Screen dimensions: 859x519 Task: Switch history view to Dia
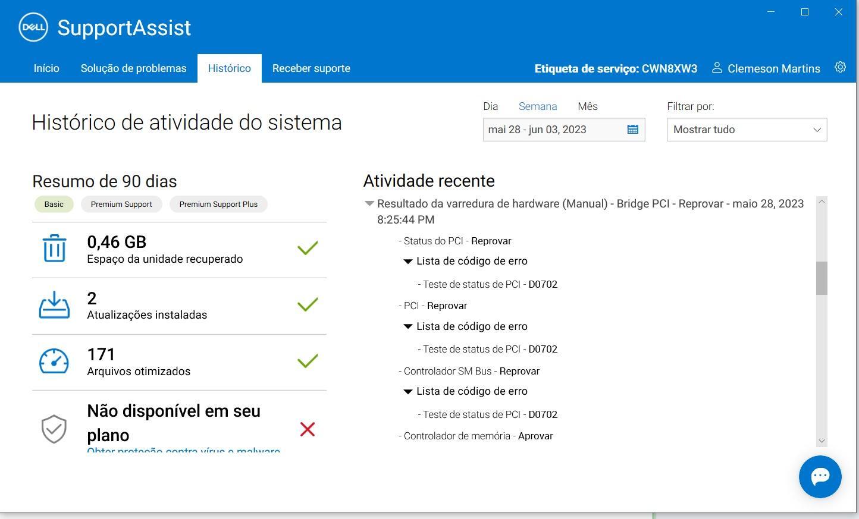pyautogui.click(x=491, y=106)
